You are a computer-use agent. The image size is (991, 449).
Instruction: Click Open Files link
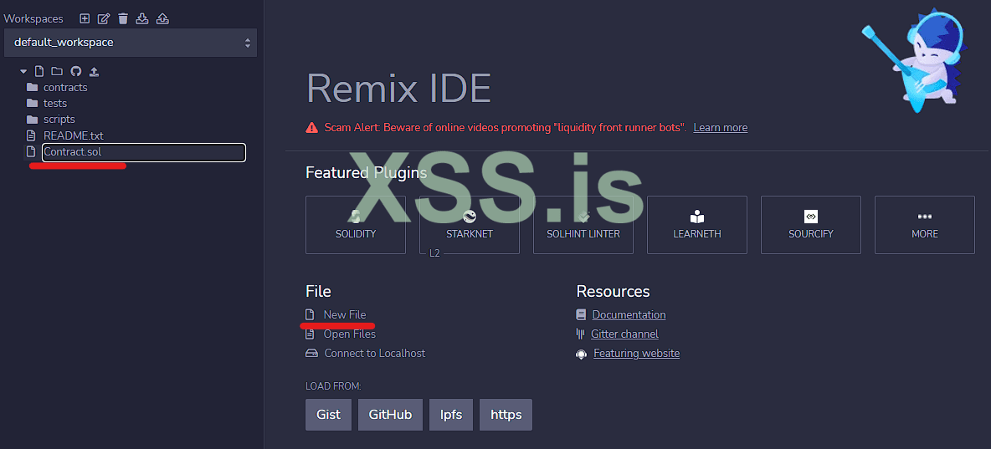click(x=350, y=334)
